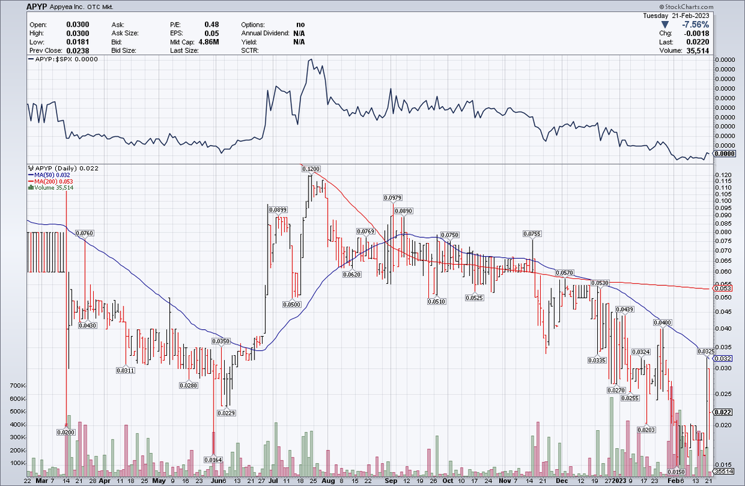Click the 0.0500 low price label

pyautogui.click(x=291, y=304)
